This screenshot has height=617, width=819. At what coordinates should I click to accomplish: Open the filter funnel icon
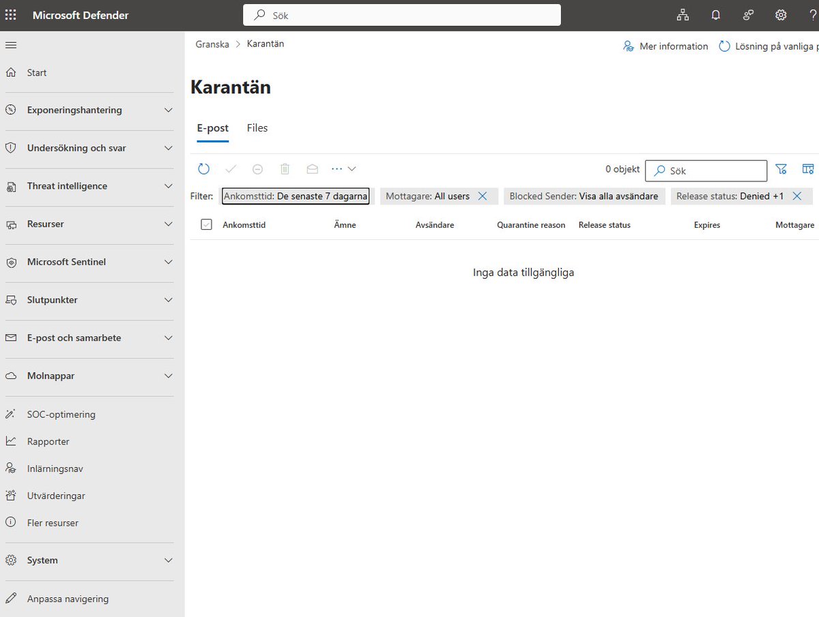click(781, 169)
